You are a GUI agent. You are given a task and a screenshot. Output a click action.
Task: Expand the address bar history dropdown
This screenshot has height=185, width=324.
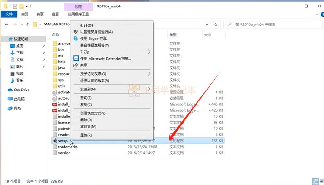click(x=207, y=24)
